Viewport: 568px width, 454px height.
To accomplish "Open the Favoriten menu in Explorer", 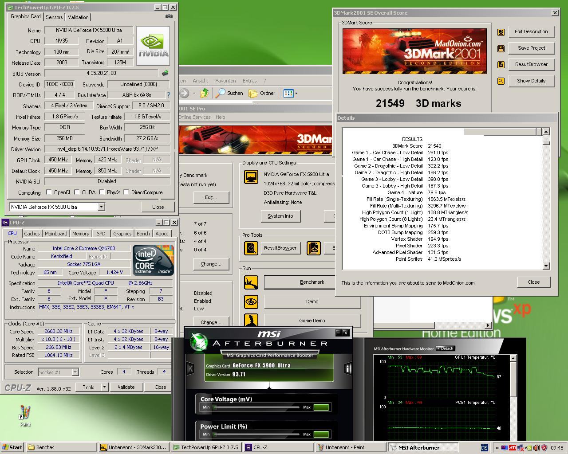I will pyautogui.click(x=225, y=81).
